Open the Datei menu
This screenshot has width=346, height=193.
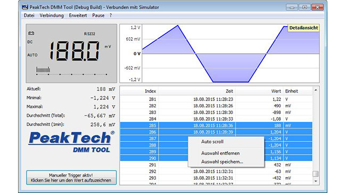coord(29,15)
